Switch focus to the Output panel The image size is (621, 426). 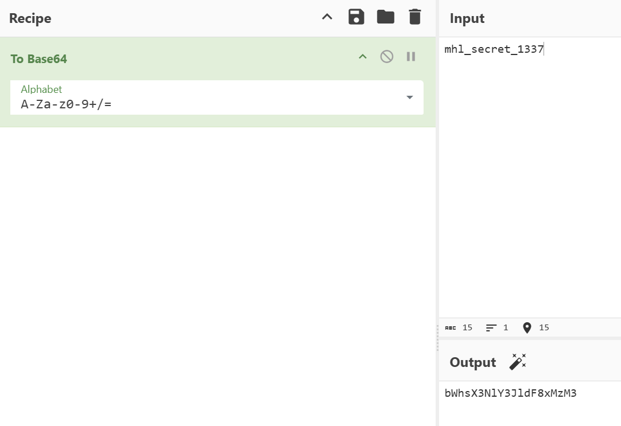point(472,362)
